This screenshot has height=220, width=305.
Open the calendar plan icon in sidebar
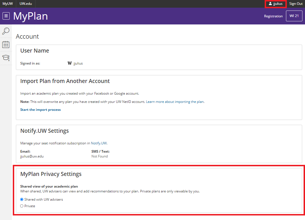[6, 45]
